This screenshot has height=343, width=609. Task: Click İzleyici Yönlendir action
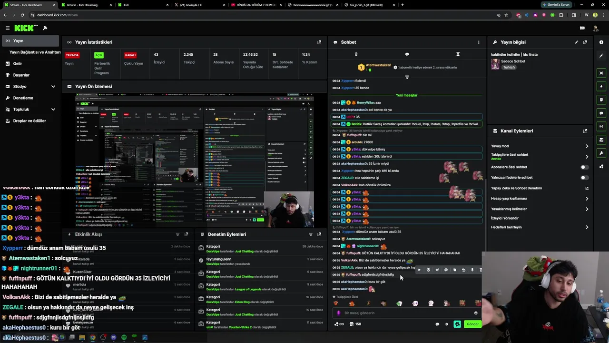(x=505, y=218)
